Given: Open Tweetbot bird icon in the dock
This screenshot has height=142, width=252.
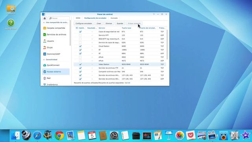Looking at the screenshot, I should pyautogui.click(x=223, y=136).
